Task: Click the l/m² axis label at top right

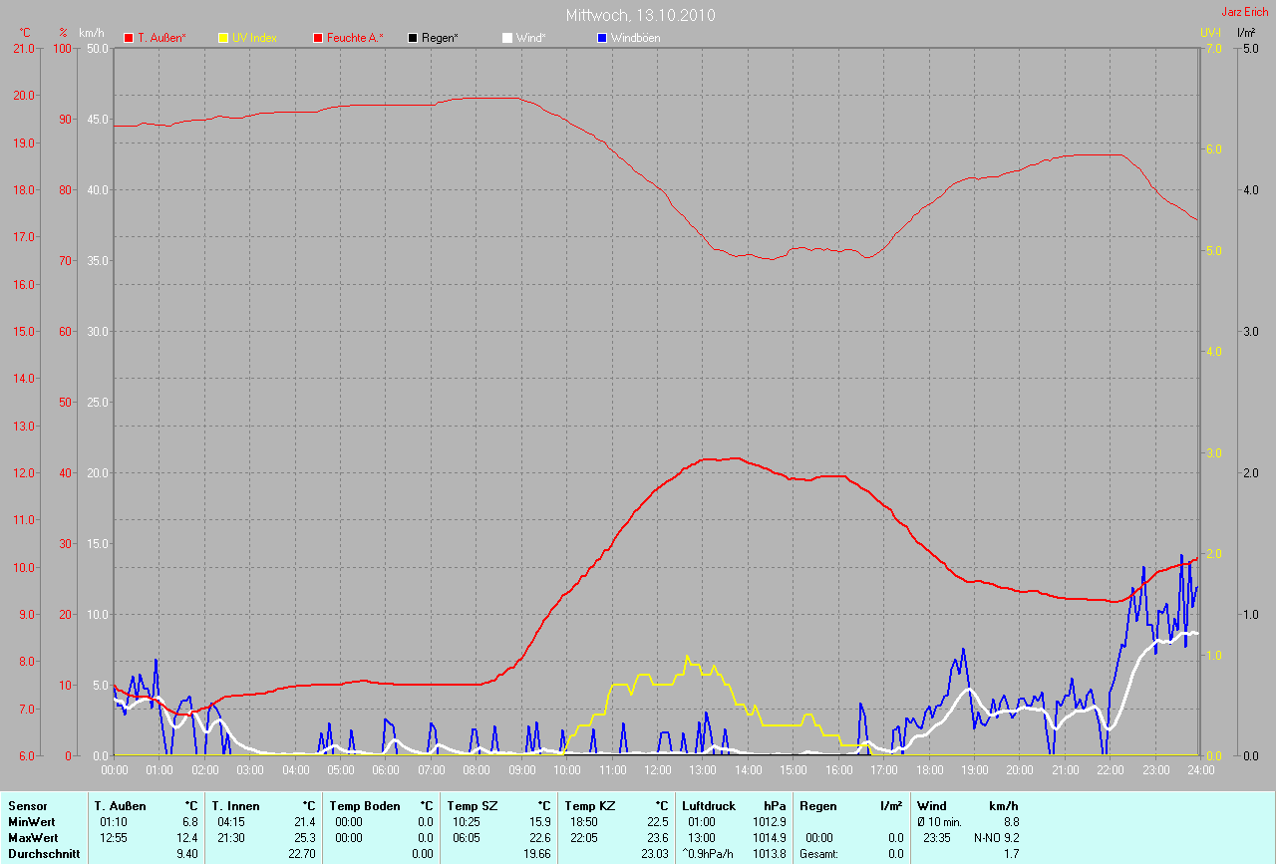Action: click(x=1246, y=33)
